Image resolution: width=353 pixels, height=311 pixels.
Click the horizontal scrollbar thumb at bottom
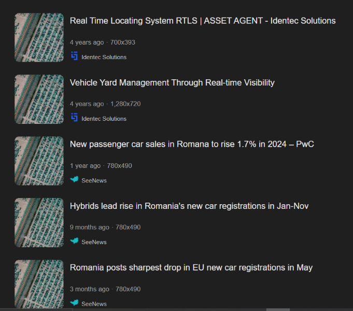click(x=278, y=309)
